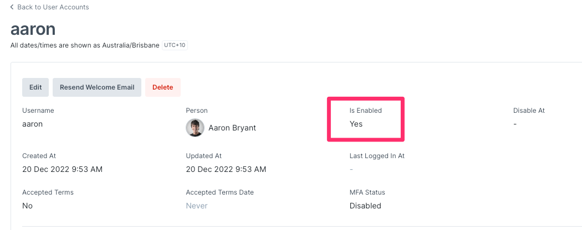Open Aaron Bryant's avatar photo

click(x=195, y=128)
